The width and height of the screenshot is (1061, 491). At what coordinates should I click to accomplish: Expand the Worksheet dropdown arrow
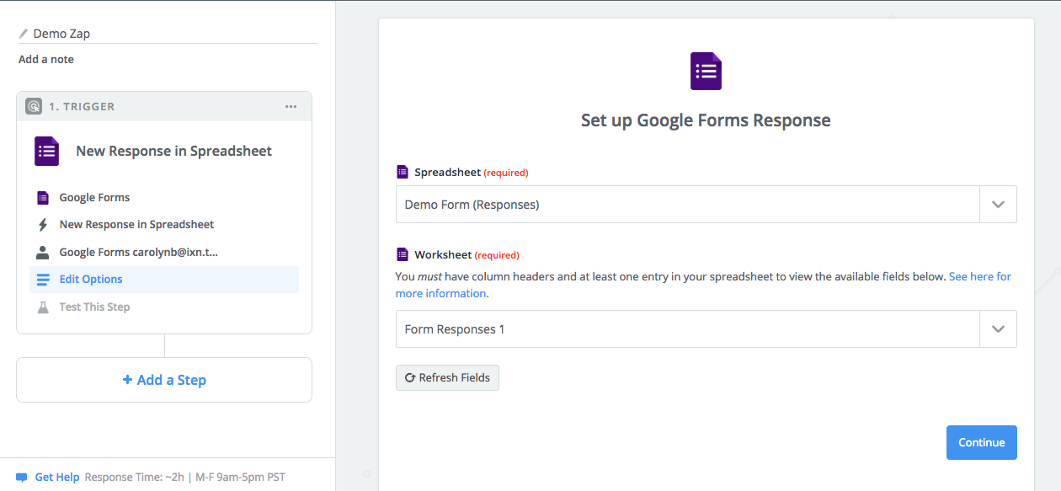[999, 329]
